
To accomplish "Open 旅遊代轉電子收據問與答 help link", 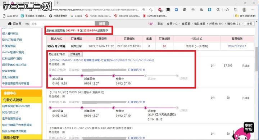I will click(17, 125).
